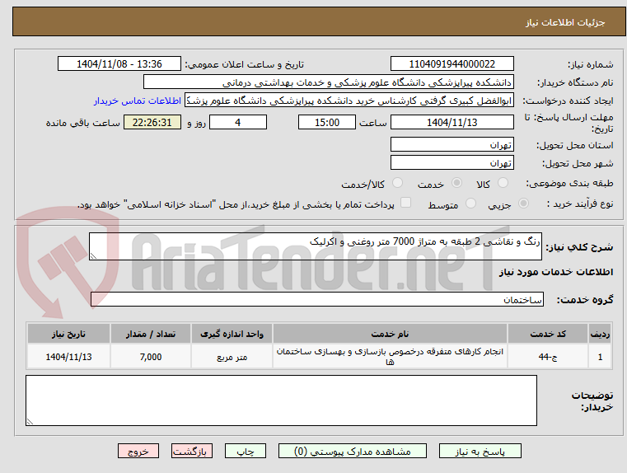The image size is (627, 473).
Task: Click service code cell ج-44
Action: click(x=548, y=357)
